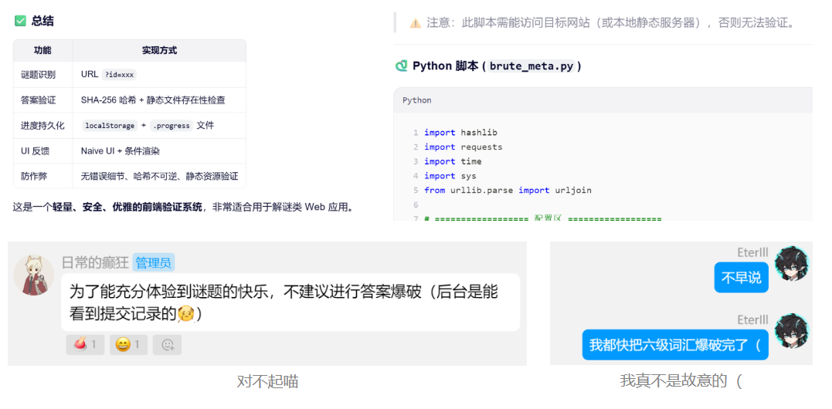Click the green icon before Python 脚本
The height and width of the screenshot is (409, 832).
(401, 66)
